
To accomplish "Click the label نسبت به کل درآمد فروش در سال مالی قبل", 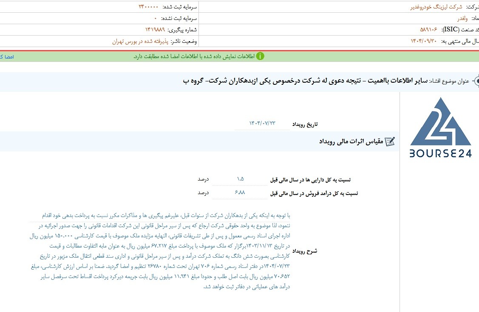I will [x=314, y=193].
